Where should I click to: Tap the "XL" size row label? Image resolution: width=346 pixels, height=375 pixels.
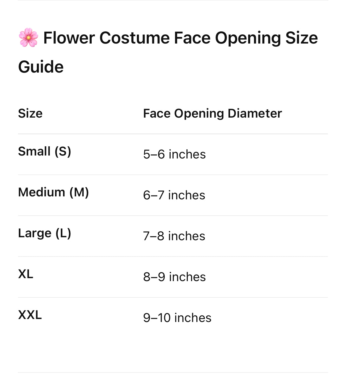26,274
